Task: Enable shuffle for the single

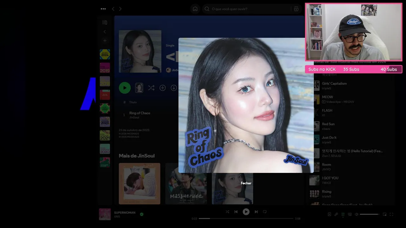Action: point(151,88)
